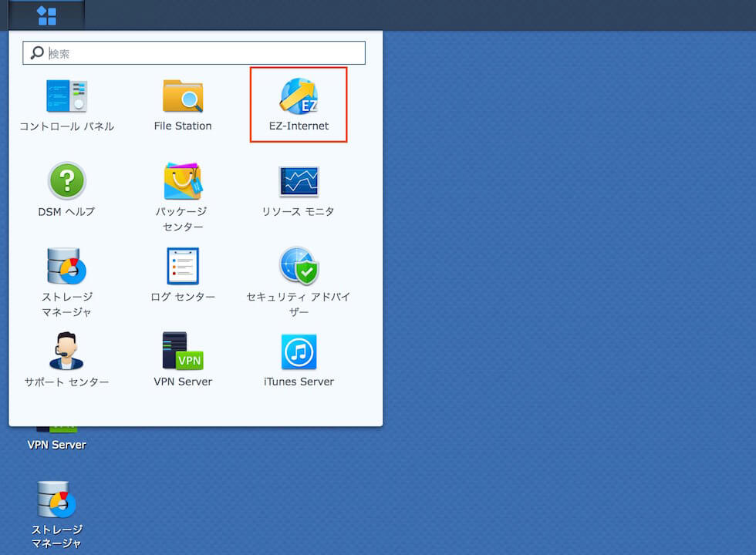
Task: Click the ログ センター text label
Action: (183, 297)
